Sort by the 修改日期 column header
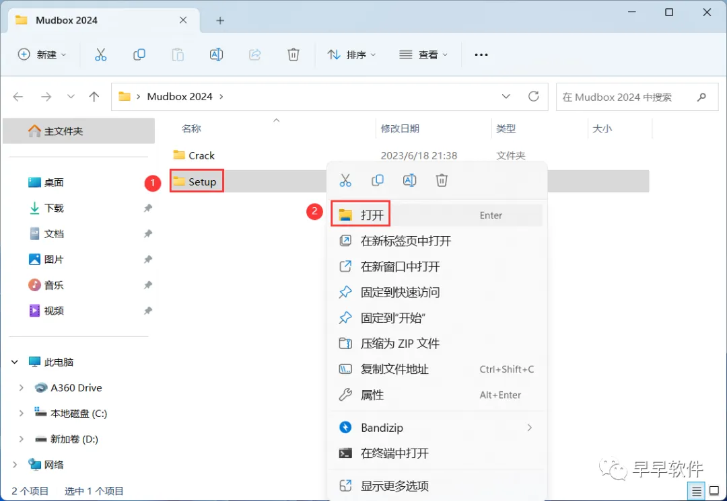Viewport: 727px width, 501px height. 400,128
